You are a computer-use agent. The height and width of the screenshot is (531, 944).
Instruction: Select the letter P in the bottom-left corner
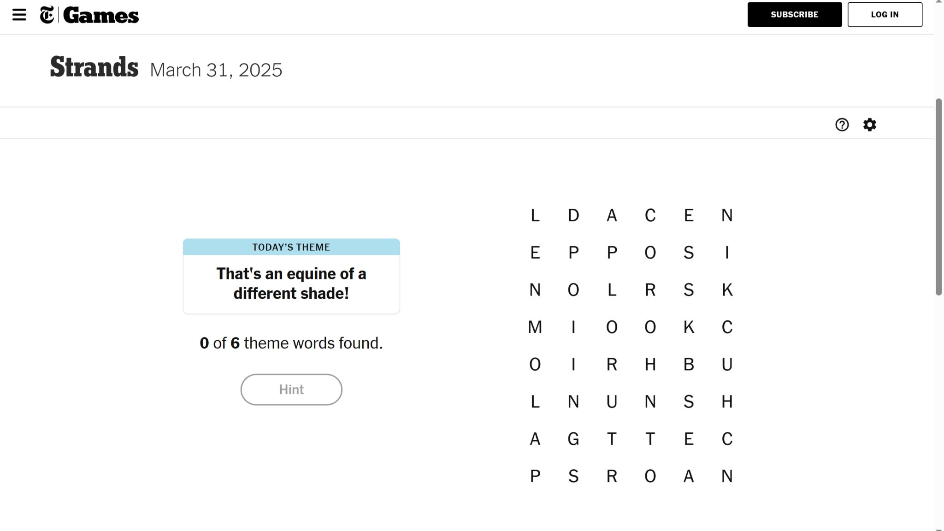tap(535, 476)
